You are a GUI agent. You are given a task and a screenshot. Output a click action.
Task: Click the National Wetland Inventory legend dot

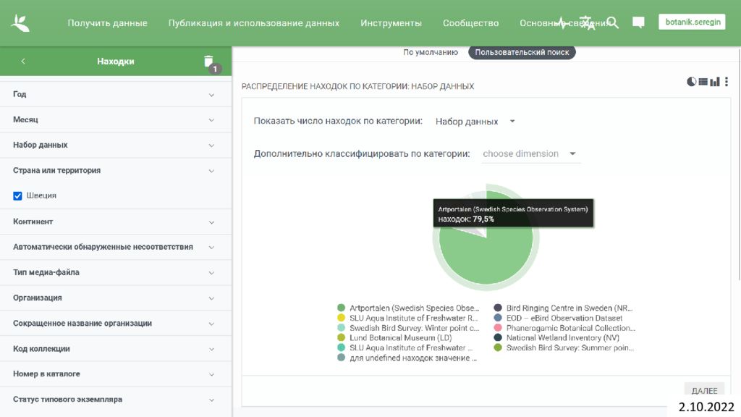(x=498, y=337)
